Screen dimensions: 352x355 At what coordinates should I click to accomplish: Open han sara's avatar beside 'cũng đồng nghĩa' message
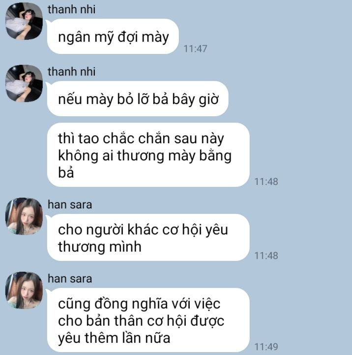[x=24, y=290]
